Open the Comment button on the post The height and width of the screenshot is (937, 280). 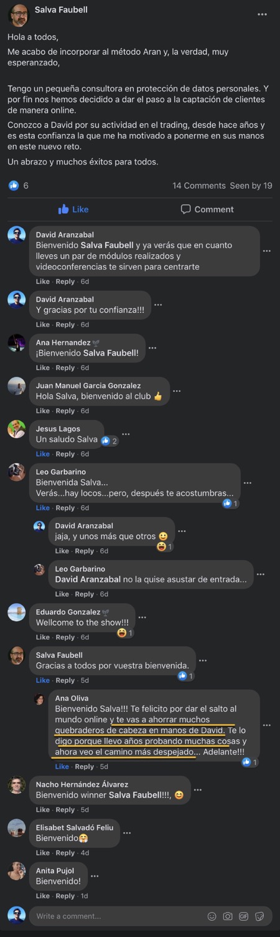click(207, 209)
